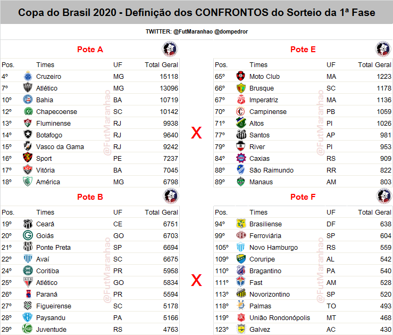This screenshot has height=335, width=393.
Task: Click the @FutMaranhao Twitter handle
Action: pos(193,31)
